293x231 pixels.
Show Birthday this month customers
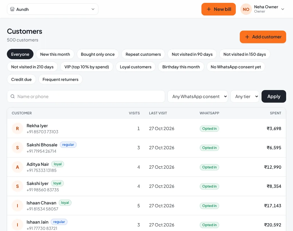tap(181, 67)
